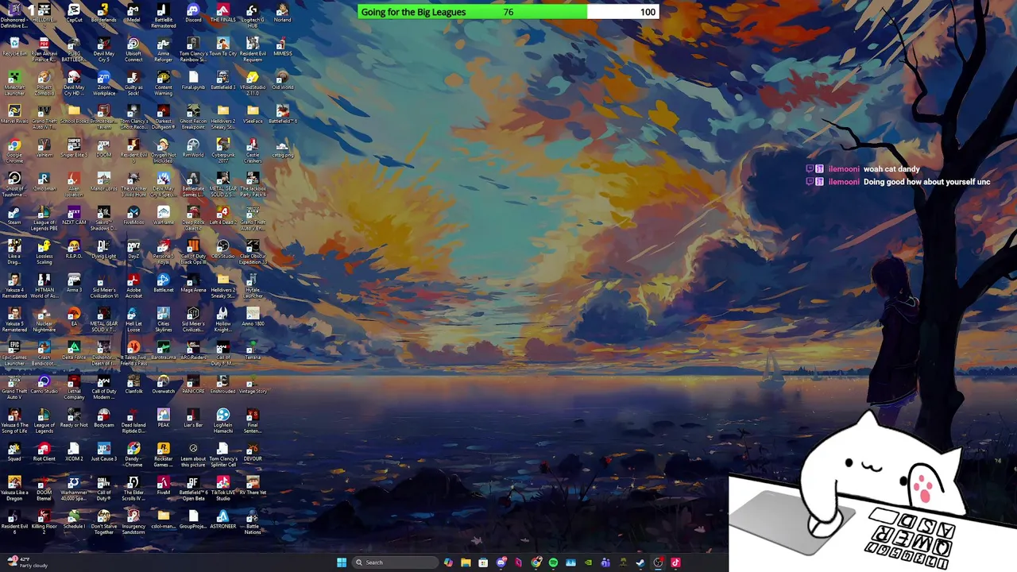Click chat message "woah cat dandy"
The height and width of the screenshot is (572, 1017).
pyautogui.click(x=891, y=169)
